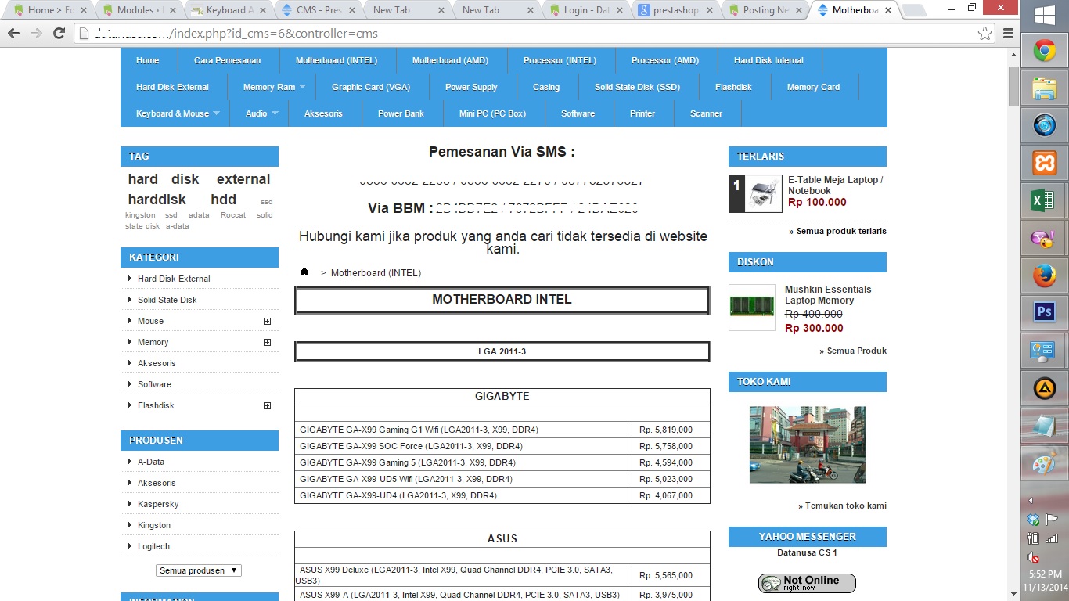Select the Rp. 5,819,000 price cell
This screenshot has height=601, width=1069.
click(671, 430)
